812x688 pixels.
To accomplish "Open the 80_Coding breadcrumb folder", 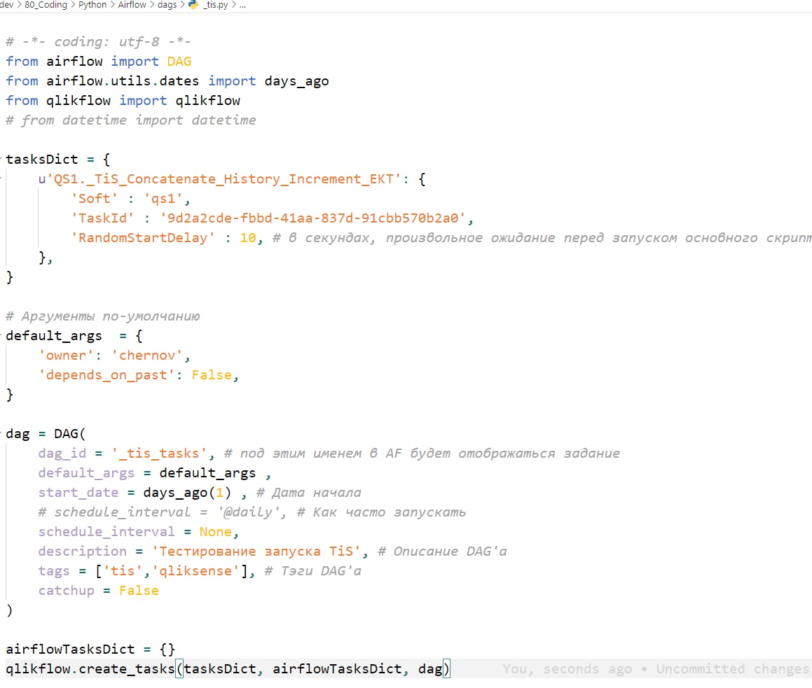I will 46,5.
